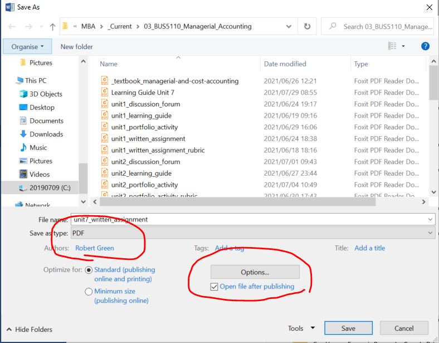Select unit1_portfolio_activity file icon
Viewport: 439px width, 343px height.
[x=104, y=127]
